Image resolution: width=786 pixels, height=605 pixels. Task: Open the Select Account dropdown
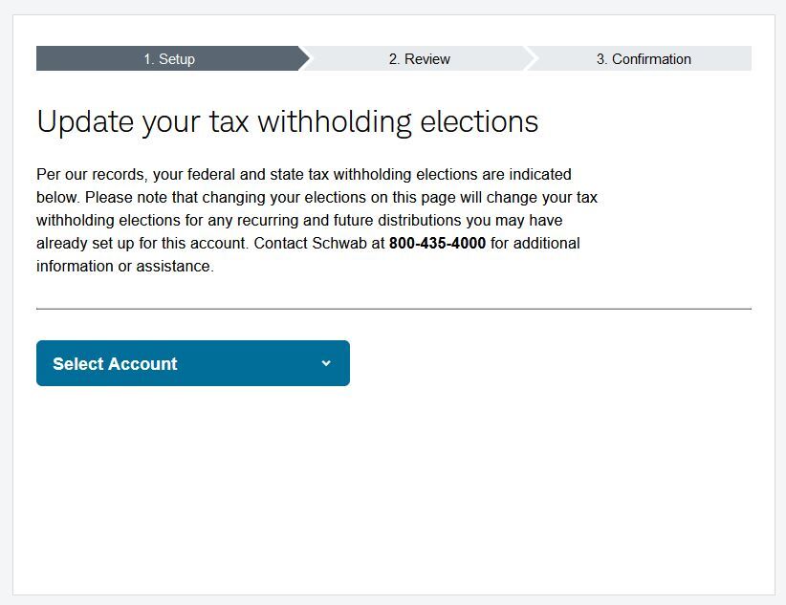[192, 363]
